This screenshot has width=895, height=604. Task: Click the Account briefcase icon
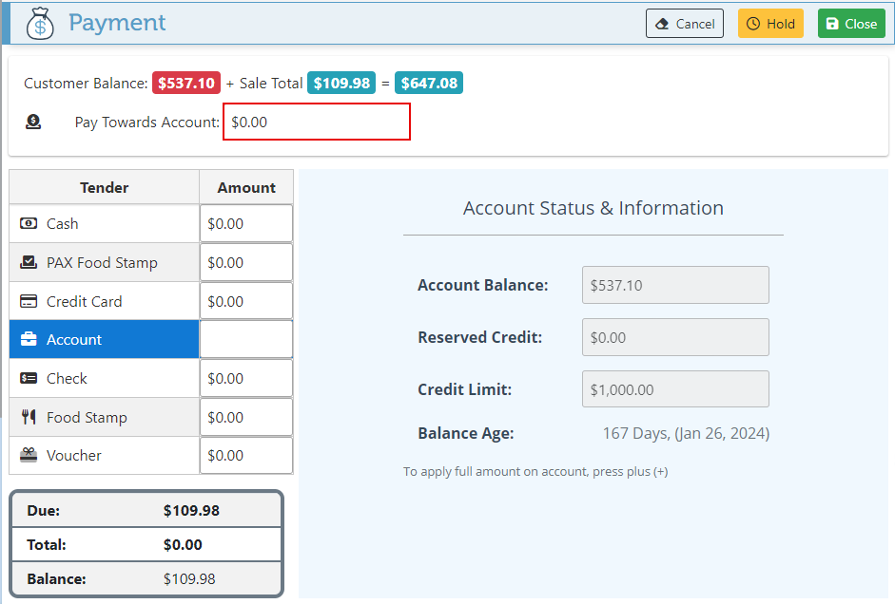(x=29, y=340)
